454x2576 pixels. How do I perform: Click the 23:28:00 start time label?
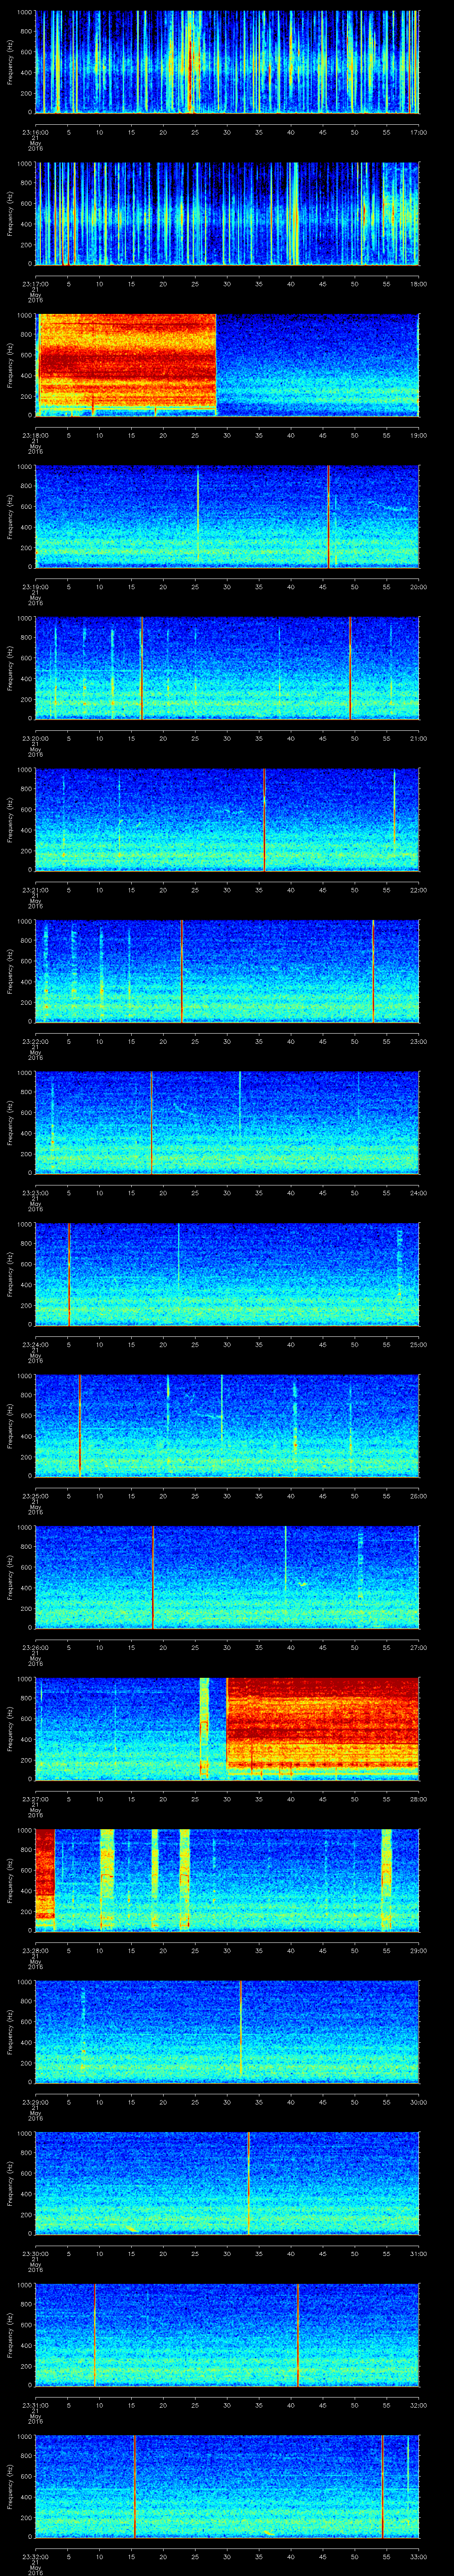[35, 1951]
